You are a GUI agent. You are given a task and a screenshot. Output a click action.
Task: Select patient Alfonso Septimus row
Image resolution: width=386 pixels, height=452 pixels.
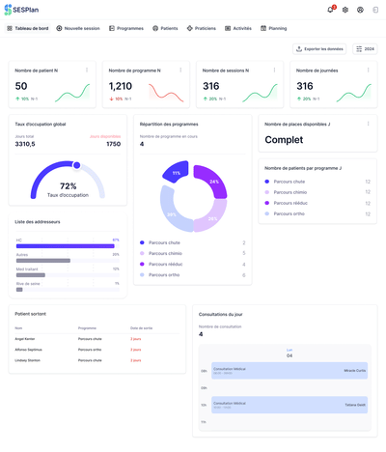coord(97,350)
